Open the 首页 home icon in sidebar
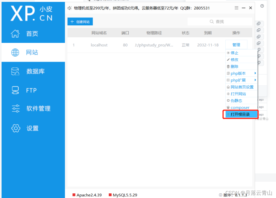Screen dimensions: 276x198 pyautogui.click(x=15, y=33)
